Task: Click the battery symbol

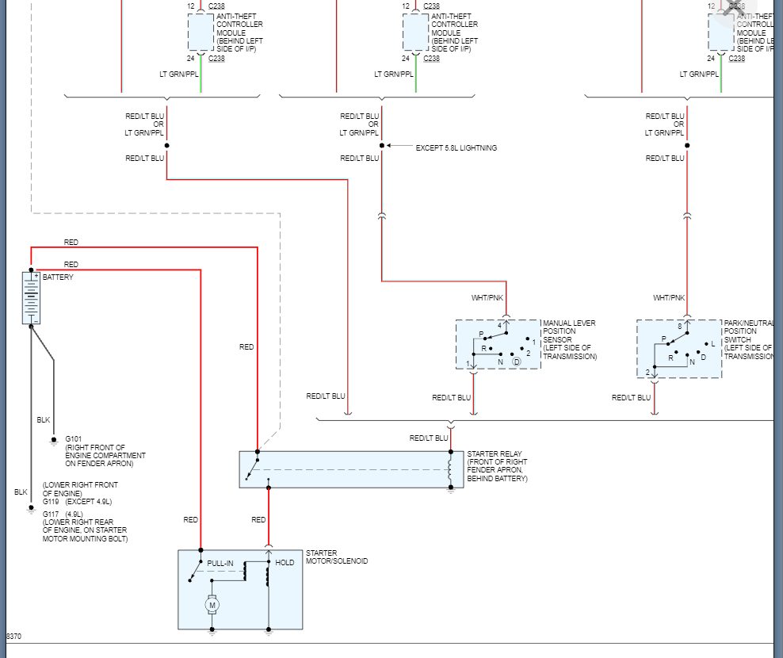Action: coord(31,298)
